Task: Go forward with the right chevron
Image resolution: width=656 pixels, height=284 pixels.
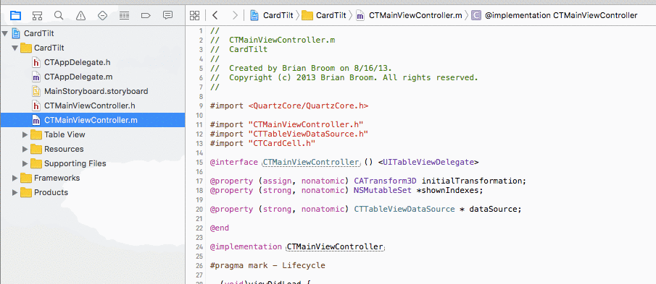Action: point(235,16)
